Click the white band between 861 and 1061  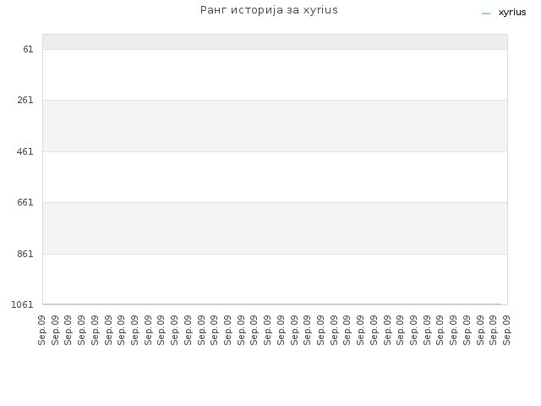coord(275,279)
